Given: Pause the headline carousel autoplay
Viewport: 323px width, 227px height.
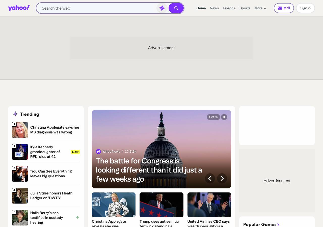Looking at the screenshot, I should [224, 117].
